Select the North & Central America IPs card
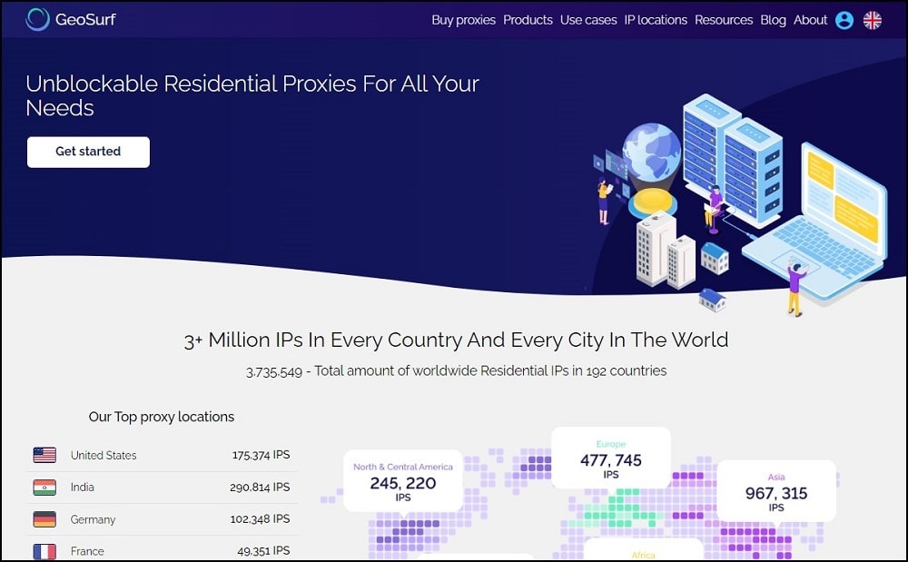Viewport: 908px width, 562px height. point(403,481)
